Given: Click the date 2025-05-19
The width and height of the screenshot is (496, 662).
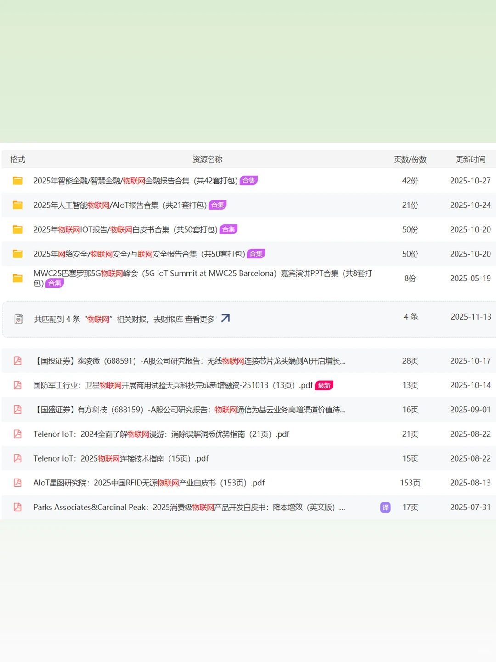Looking at the screenshot, I should pos(470,278).
